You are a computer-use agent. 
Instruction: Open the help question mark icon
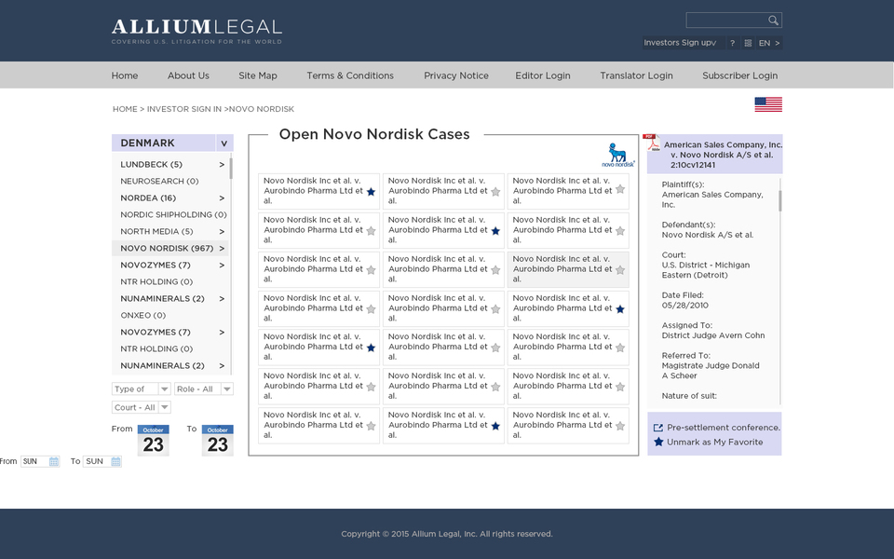click(x=732, y=44)
